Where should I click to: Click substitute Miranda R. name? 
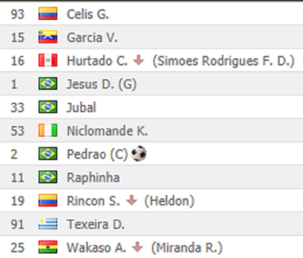pos(187,248)
